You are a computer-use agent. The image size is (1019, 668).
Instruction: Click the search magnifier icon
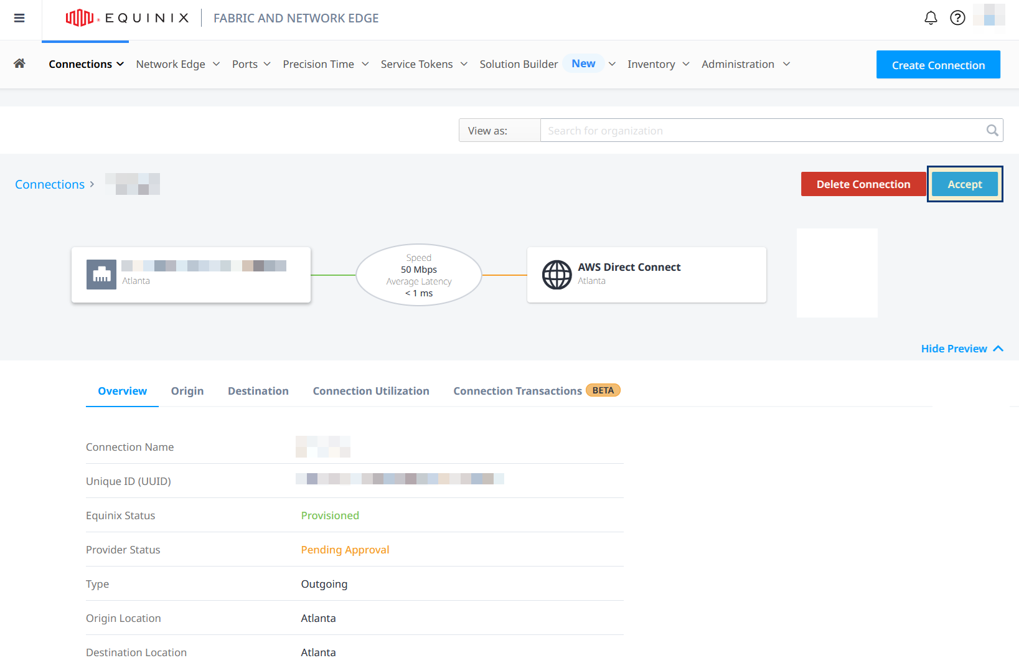(992, 130)
